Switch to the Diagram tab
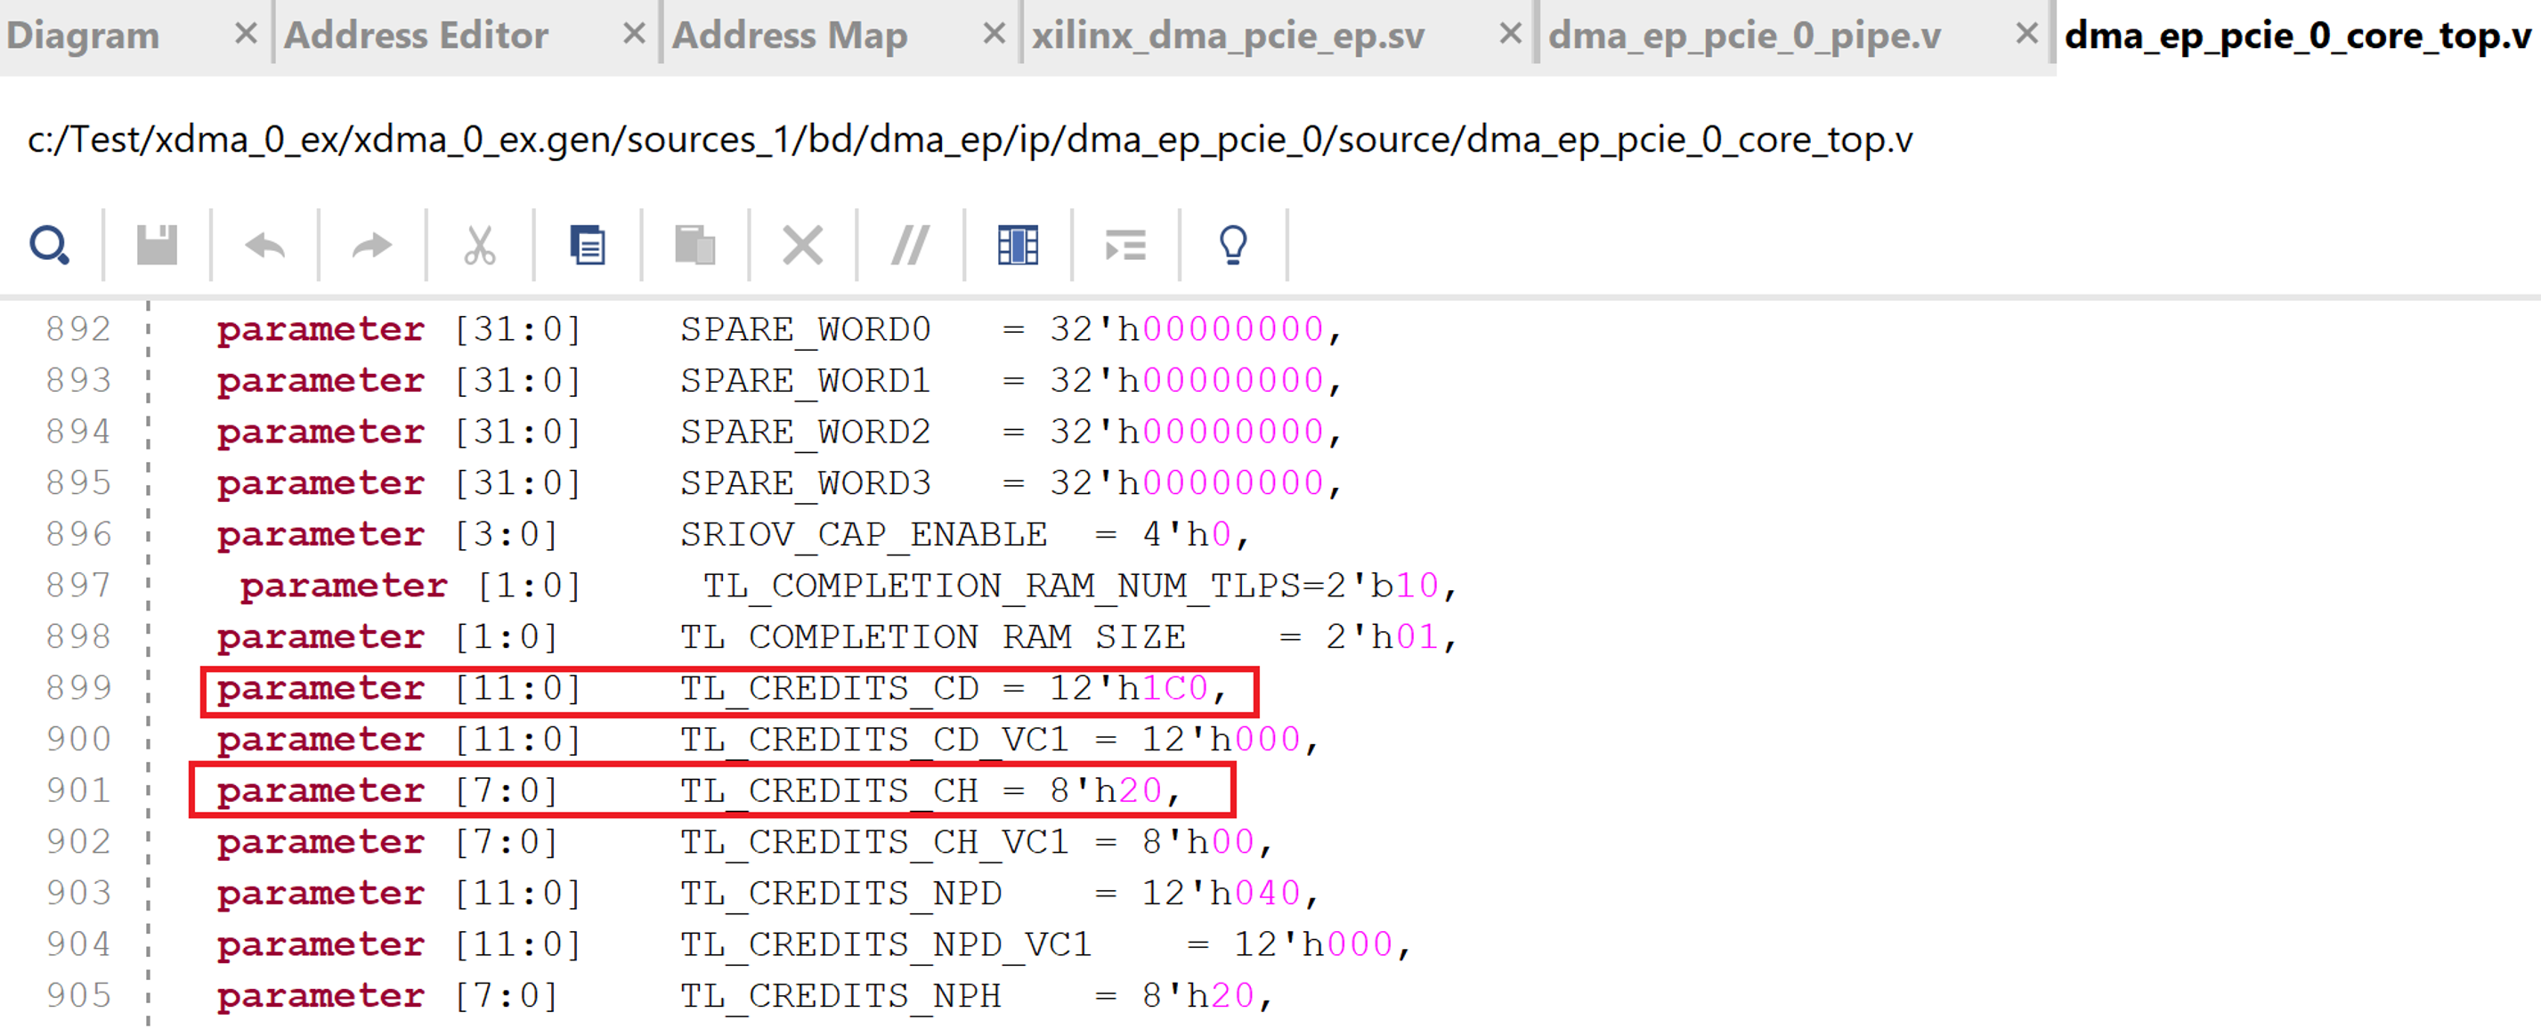2541x1029 pixels. (84, 36)
